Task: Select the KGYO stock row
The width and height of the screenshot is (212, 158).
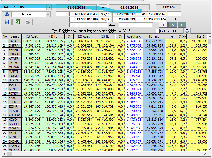Action: tap(105, 120)
